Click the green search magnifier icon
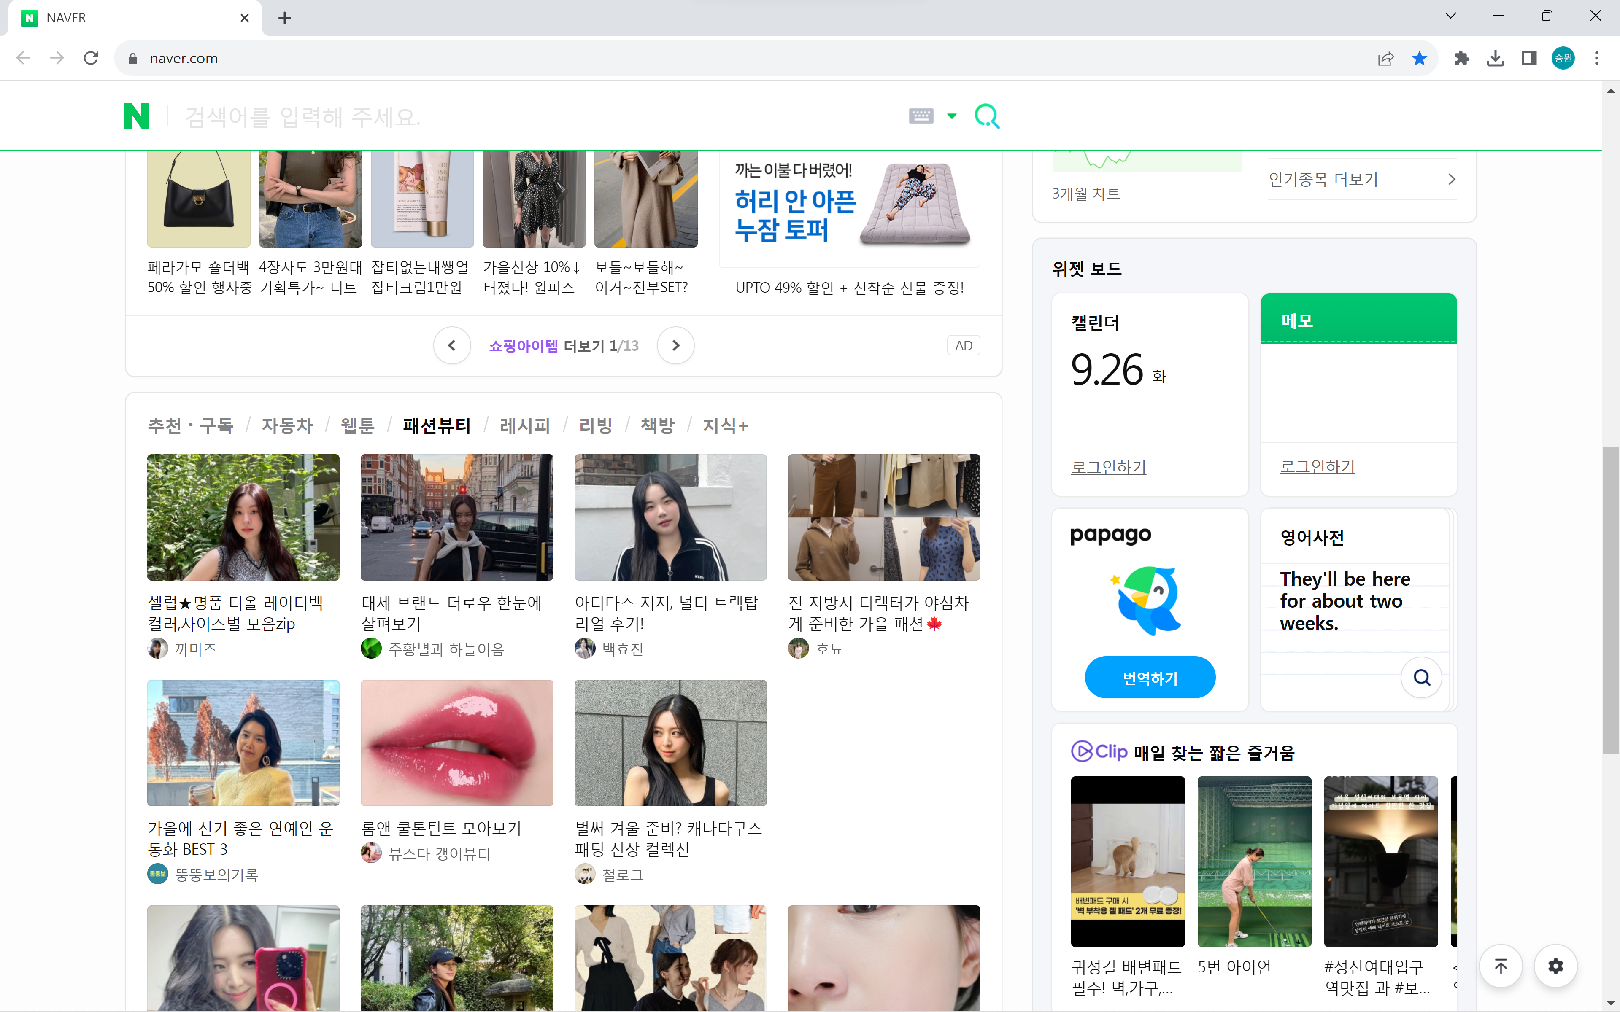1620x1012 pixels. [x=987, y=116]
